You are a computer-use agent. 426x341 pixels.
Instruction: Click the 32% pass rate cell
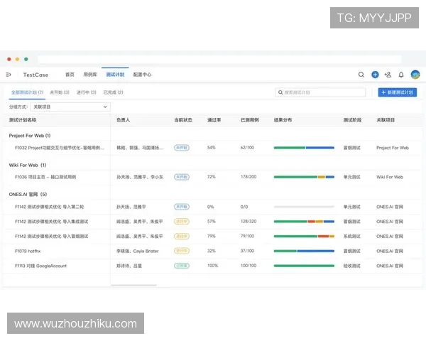click(x=212, y=251)
